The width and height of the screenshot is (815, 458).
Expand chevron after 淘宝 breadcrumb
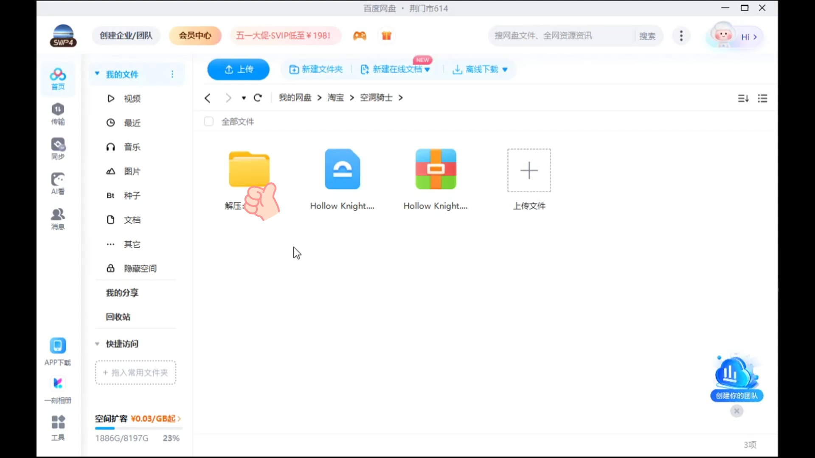(351, 98)
